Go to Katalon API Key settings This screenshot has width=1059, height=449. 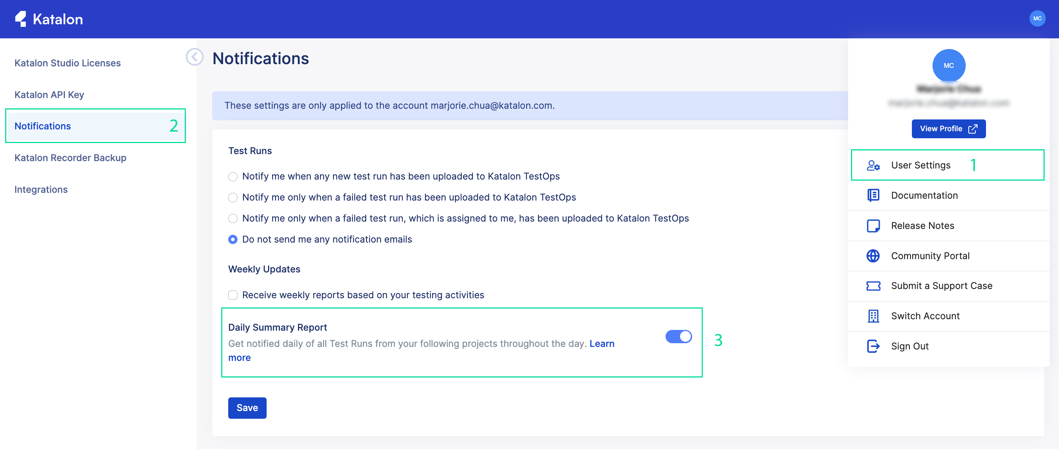click(x=49, y=94)
